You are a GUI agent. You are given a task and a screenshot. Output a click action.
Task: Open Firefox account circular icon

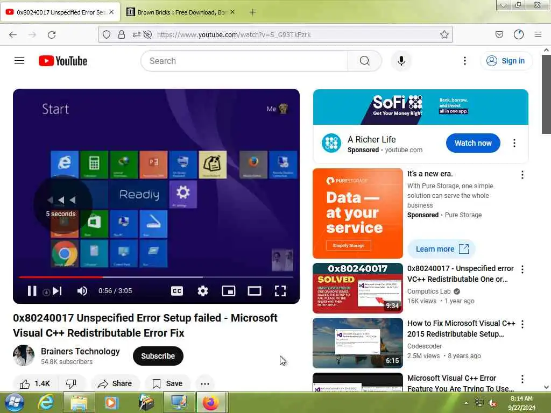[518, 34]
